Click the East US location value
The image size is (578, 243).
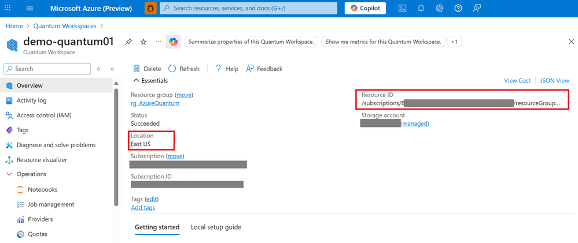[x=141, y=144]
